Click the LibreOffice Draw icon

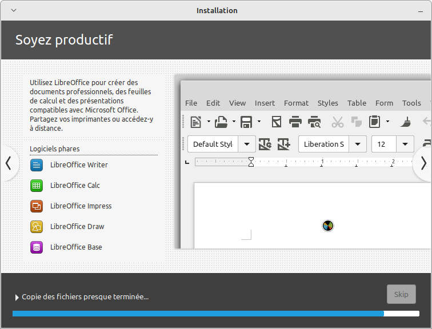tap(37, 227)
